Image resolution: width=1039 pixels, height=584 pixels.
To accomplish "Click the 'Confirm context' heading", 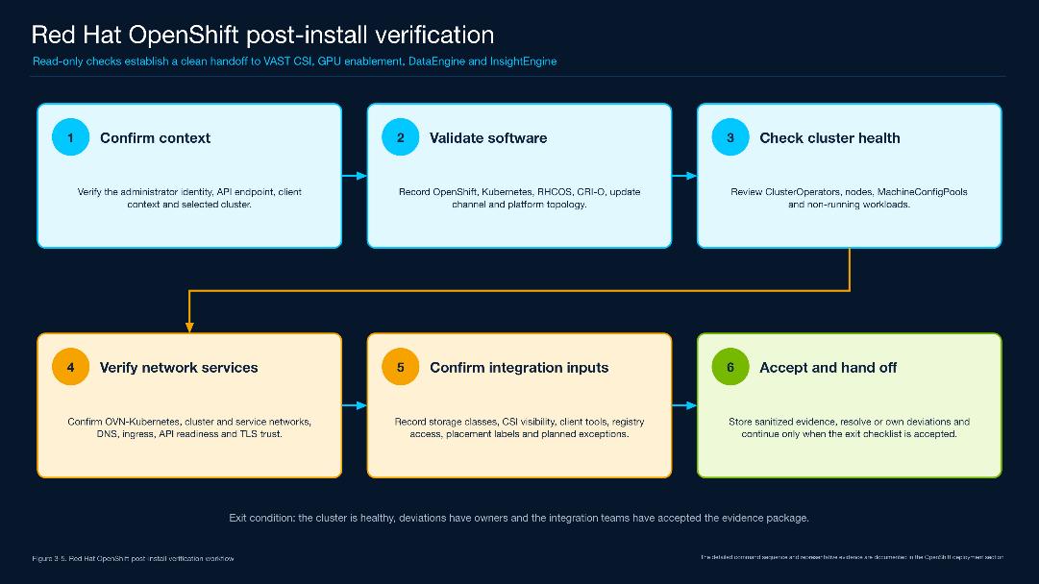I will (155, 137).
